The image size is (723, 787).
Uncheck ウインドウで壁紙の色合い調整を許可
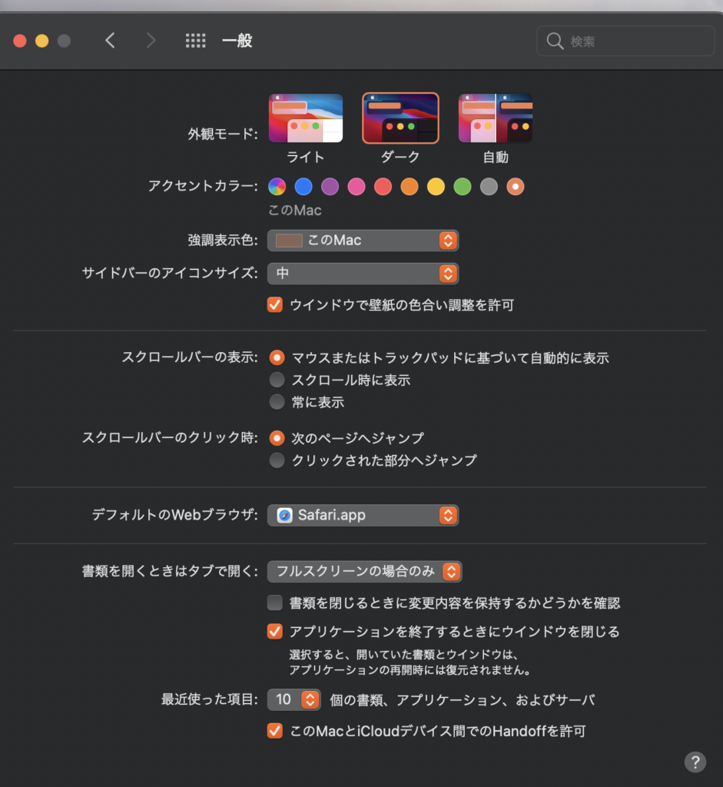pyautogui.click(x=275, y=304)
